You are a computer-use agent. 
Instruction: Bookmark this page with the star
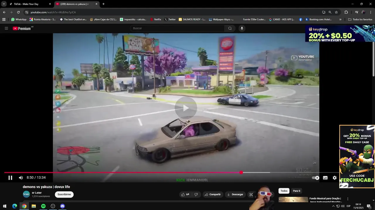point(336,12)
